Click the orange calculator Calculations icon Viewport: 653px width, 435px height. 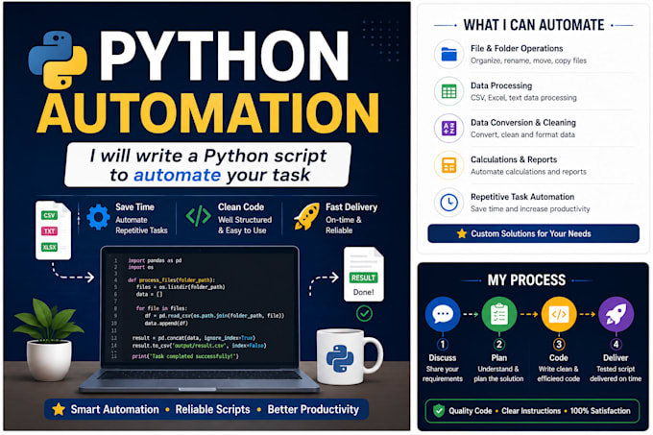point(449,165)
